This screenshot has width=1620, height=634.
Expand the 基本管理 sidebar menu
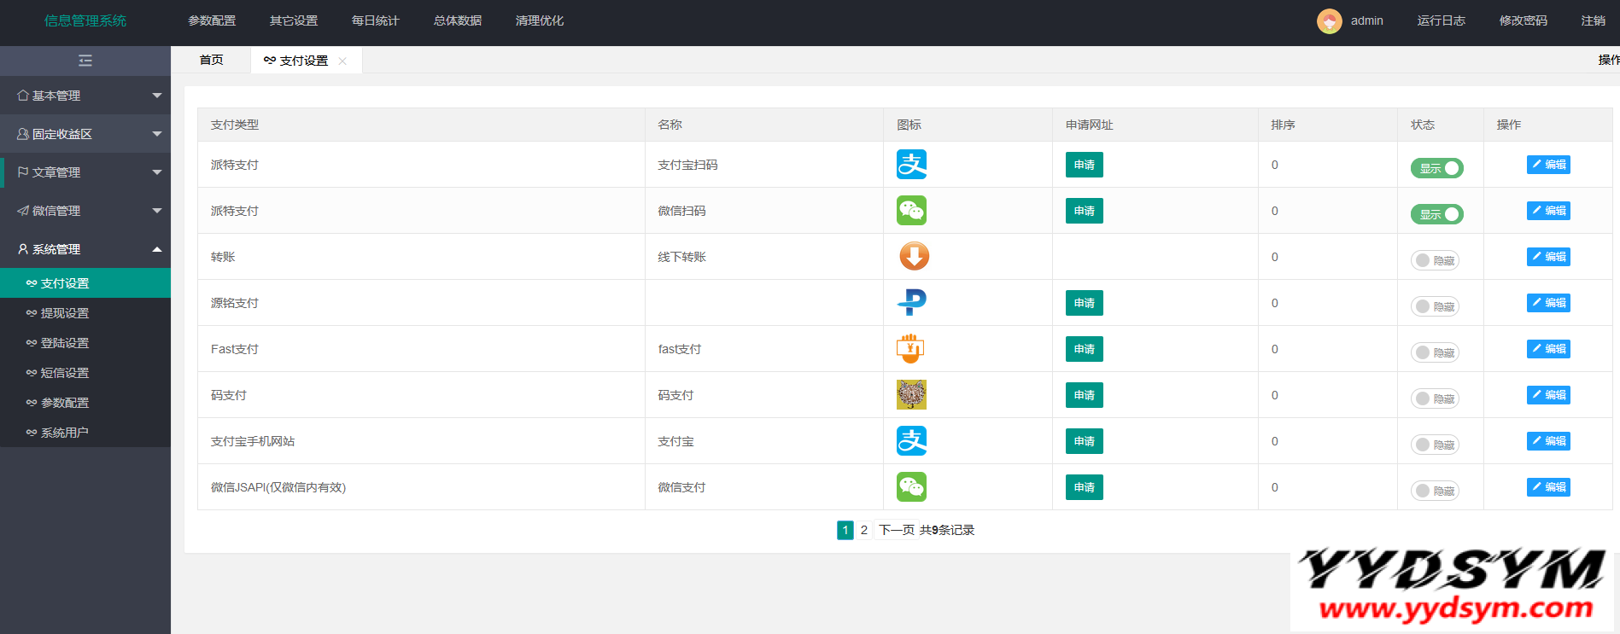pyautogui.click(x=85, y=96)
